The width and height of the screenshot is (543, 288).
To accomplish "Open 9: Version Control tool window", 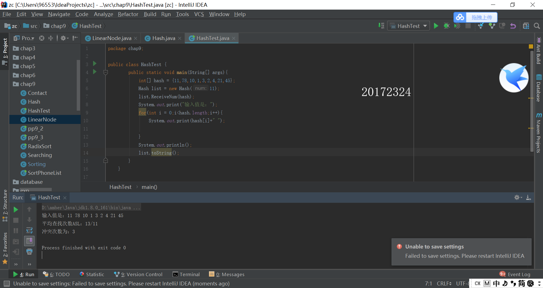I will (138, 274).
